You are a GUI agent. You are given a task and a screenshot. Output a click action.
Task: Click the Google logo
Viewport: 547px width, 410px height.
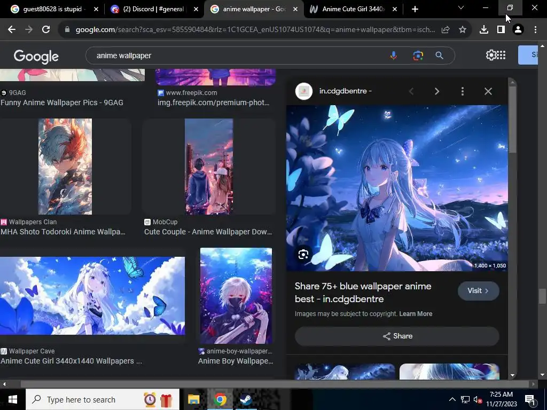(x=36, y=56)
